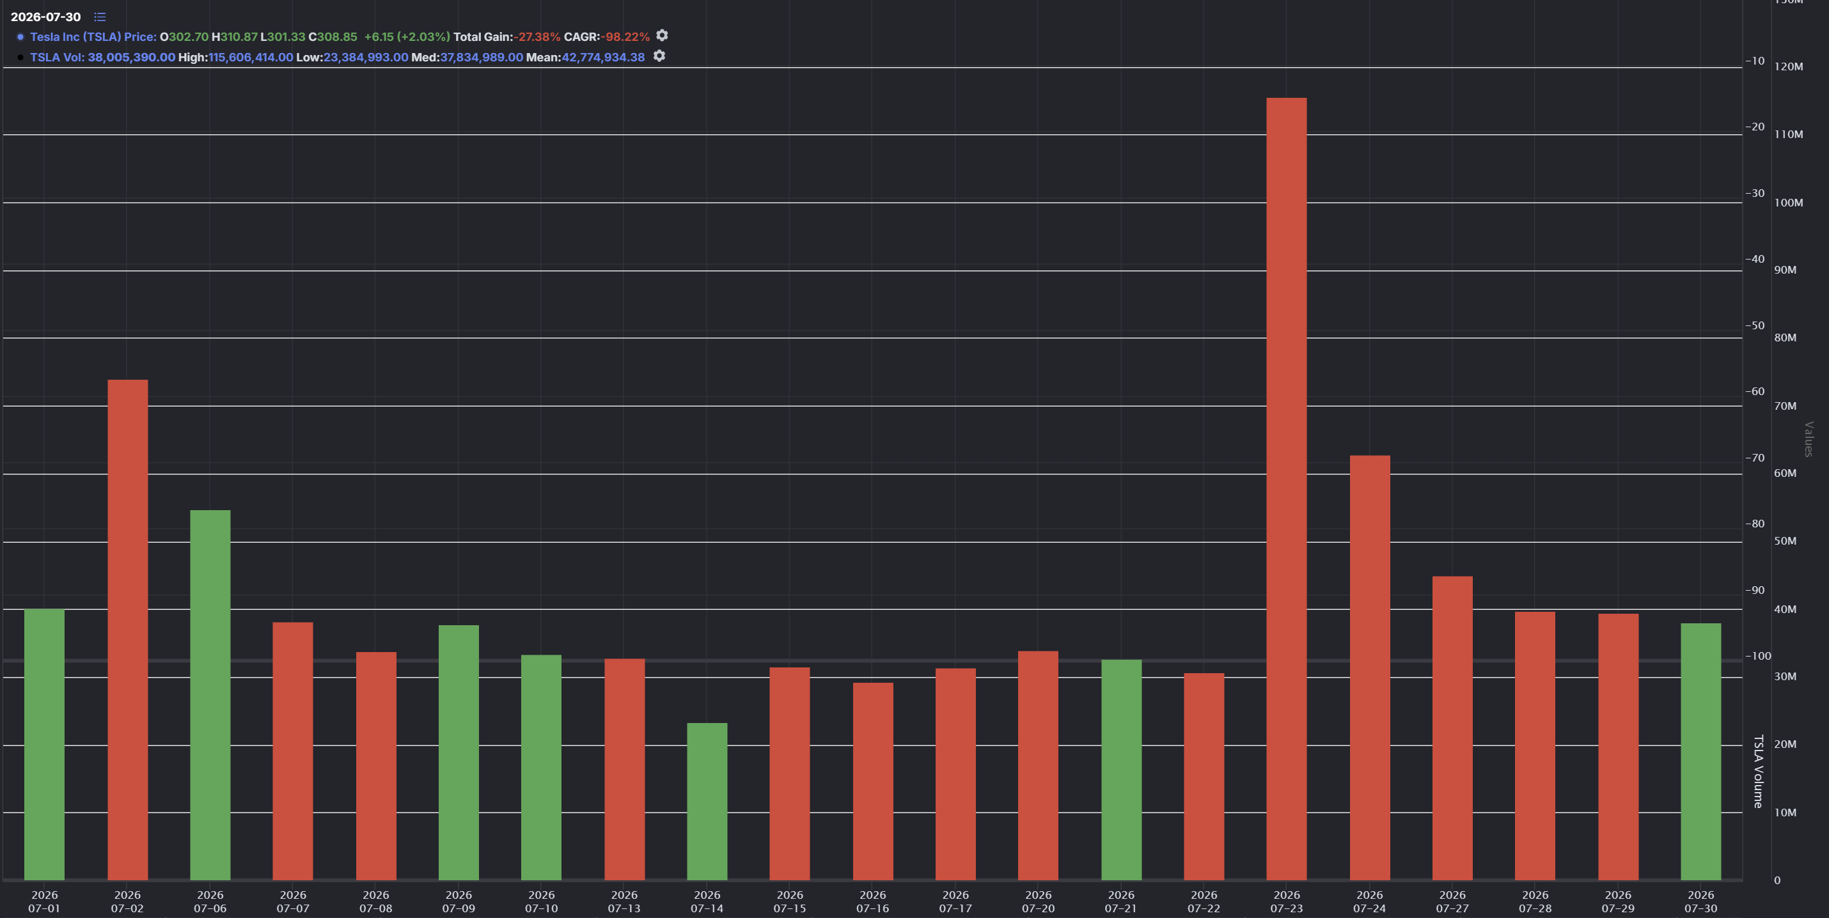Select the green volume bar for 07-21
Image resolution: width=1829 pixels, height=918 pixels.
coord(1121,770)
